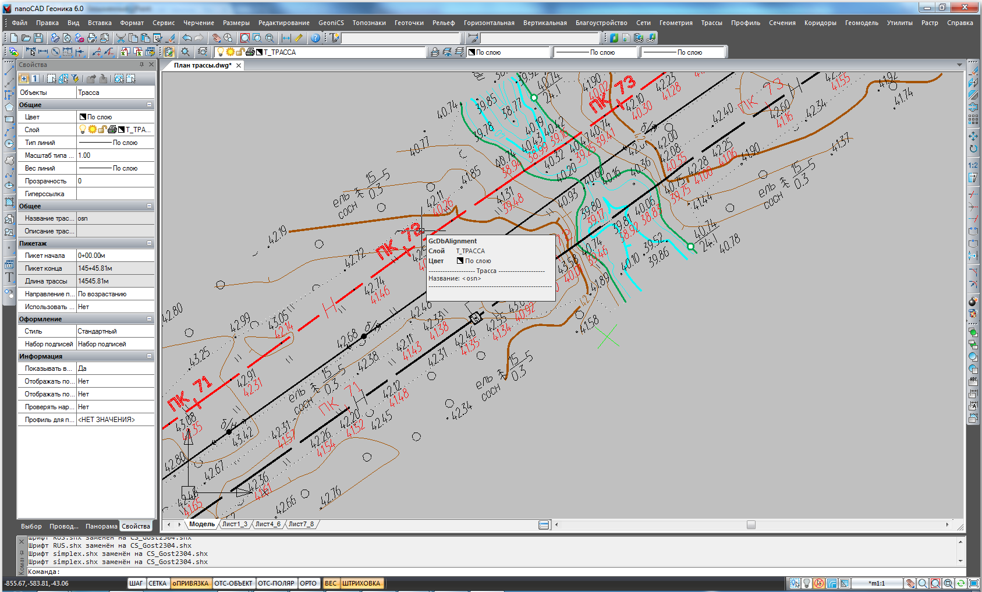Pin the Свойства panel with pushpin icon
982x592 pixels.
click(141, 65)
